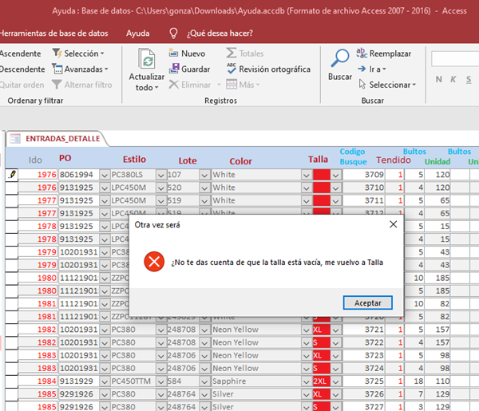Sort the column with Ascendente
Screen dimensions: 479x411
tap(21, 53)
